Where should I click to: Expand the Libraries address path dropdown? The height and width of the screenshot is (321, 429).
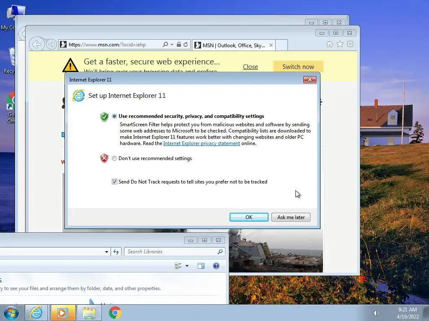pyautogui.click(x=106, y=252)
